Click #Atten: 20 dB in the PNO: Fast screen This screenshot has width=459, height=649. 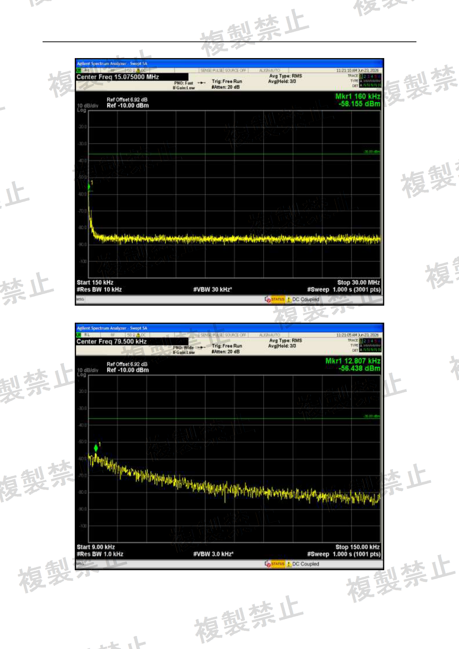(x=226, y=87)
